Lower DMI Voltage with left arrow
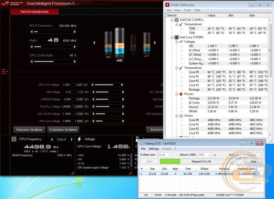 tap(93, 92)
